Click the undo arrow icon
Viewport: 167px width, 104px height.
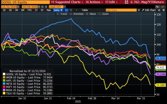point(157,7)
